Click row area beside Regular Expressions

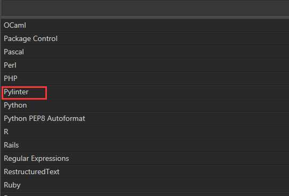[x=179, y=159]
